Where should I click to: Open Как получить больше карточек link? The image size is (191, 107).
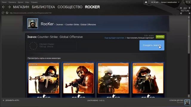click(140, 38)
